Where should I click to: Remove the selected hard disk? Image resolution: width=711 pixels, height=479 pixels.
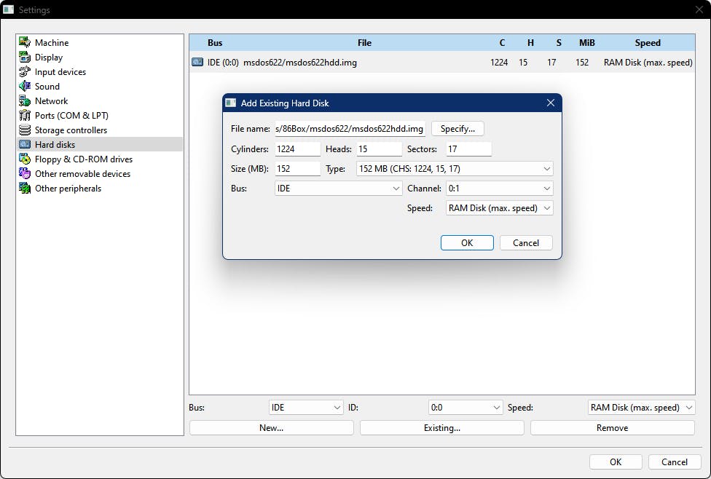[612, 428]
